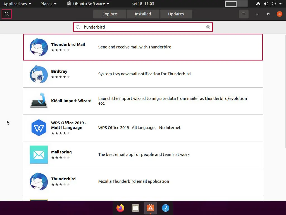Switch to the Installed tab
The width and height of the screenshot is (286, 215).
(143, 14)
